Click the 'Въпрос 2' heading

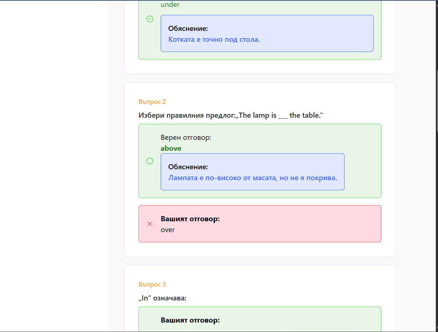coord(152,102)
